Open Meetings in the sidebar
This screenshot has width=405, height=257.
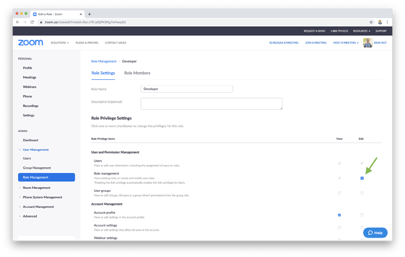(29, 77)
